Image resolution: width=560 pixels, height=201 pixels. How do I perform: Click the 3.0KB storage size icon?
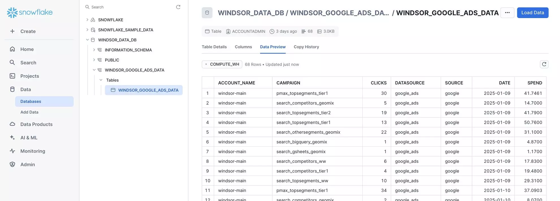coord(319,31)
